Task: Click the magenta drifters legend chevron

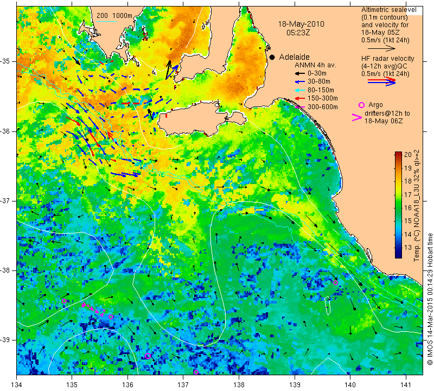Action: (x=356, y=117)
